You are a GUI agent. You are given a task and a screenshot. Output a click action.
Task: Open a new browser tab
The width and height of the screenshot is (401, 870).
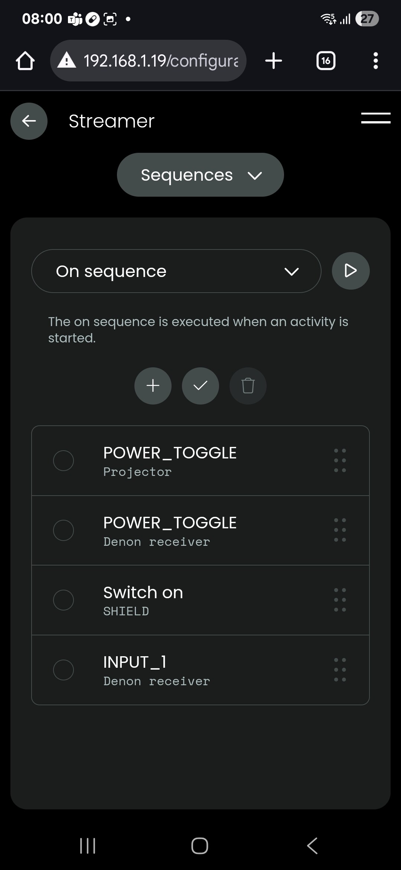click(x=274, y=61)
